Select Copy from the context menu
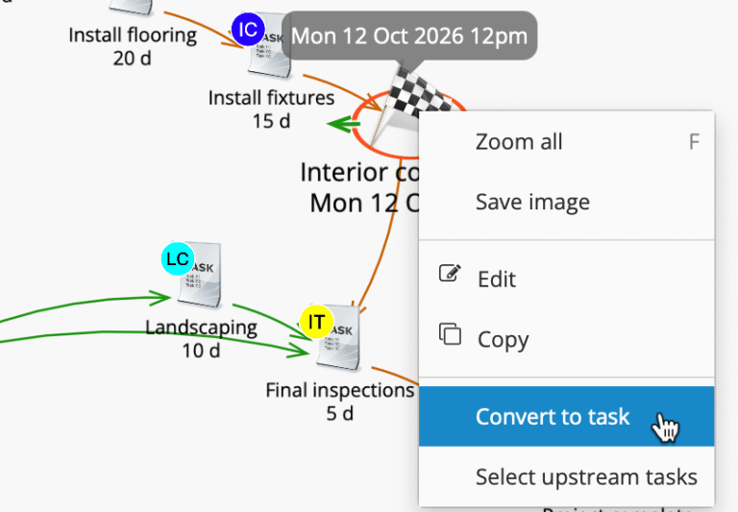 click(503, 340)
